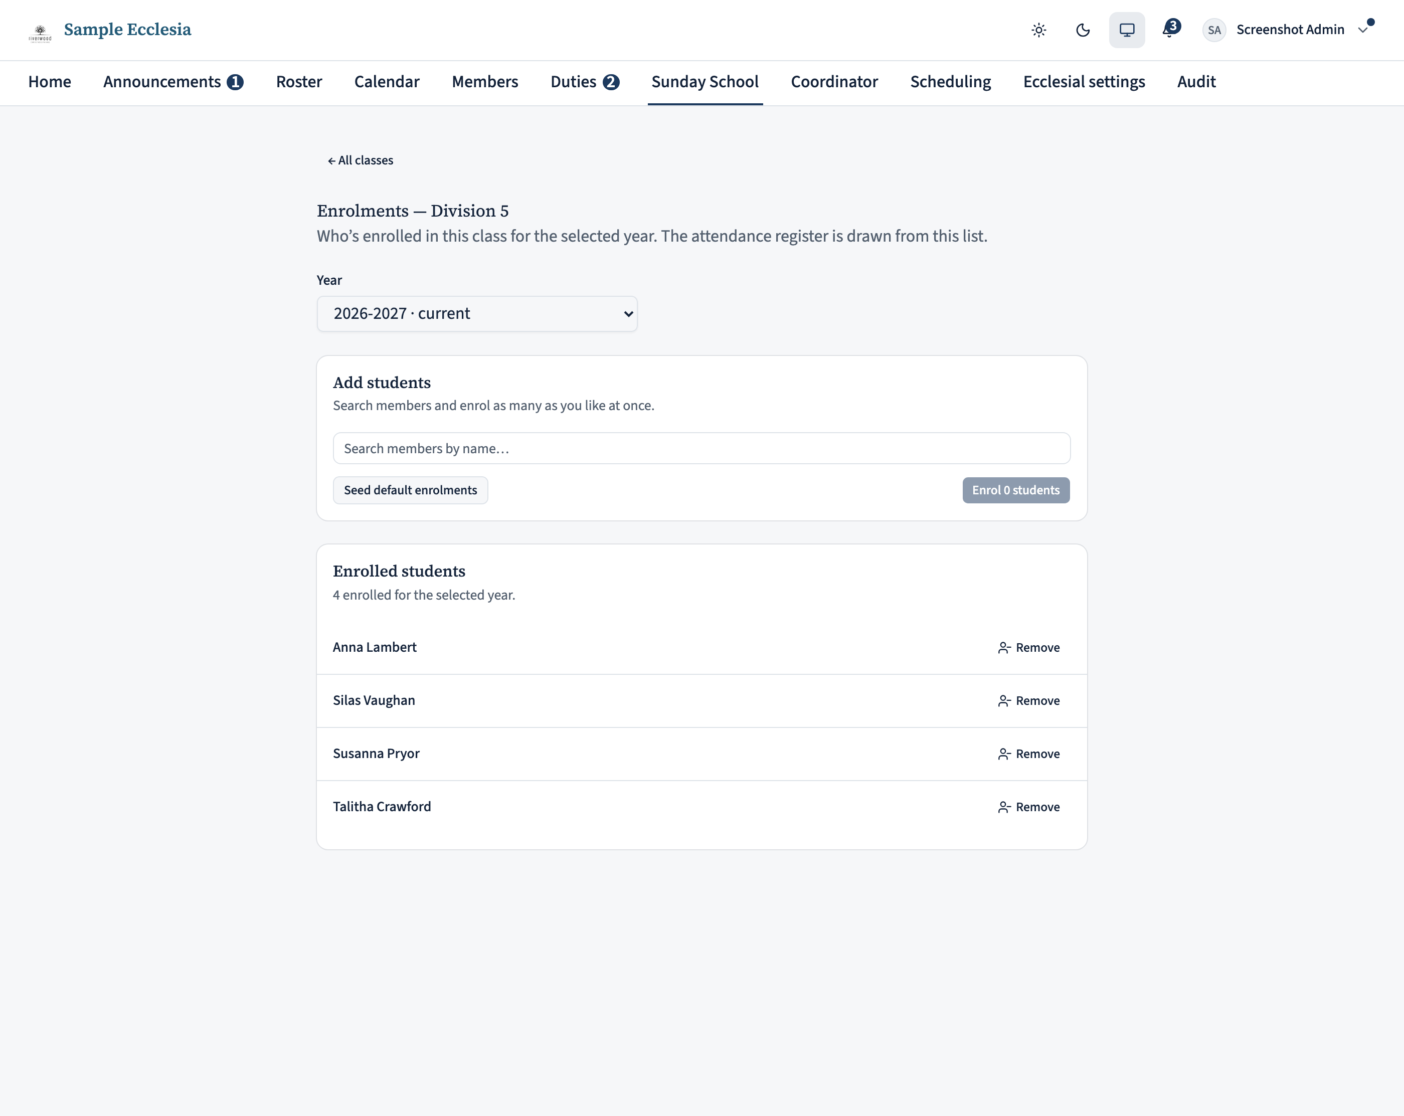
Task: Open the Scheduling tab
Action: click(950, 82)
